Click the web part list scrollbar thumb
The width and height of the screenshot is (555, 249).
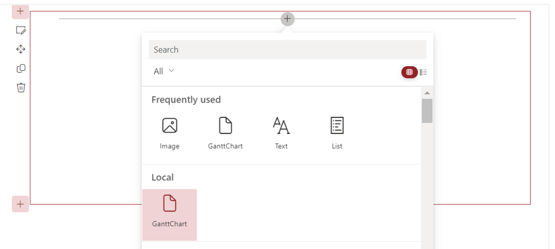click(x=427, y=111)
